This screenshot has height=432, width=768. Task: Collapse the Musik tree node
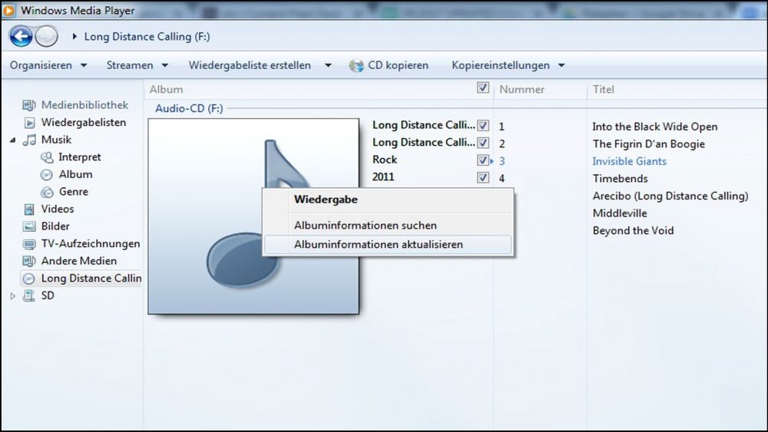tap(13, 140)
